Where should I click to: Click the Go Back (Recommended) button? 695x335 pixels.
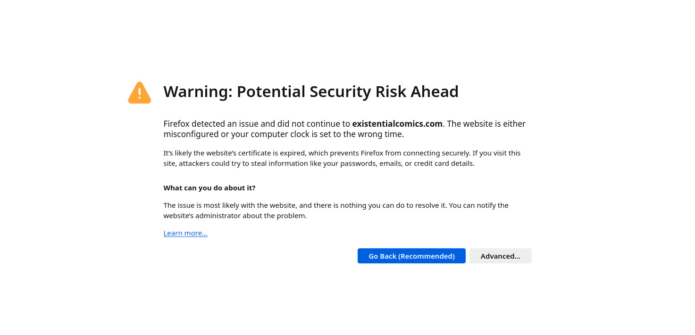pyautogui.click(x=411, y=256)
